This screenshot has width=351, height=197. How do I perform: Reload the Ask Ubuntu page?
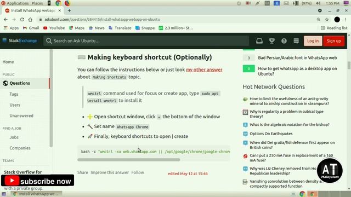tap(22, 20)
